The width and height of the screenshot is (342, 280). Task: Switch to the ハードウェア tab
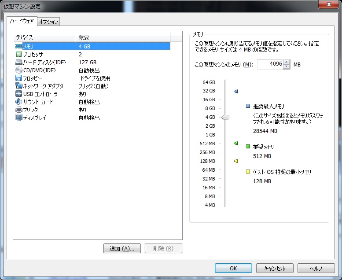tap(22, 21)
